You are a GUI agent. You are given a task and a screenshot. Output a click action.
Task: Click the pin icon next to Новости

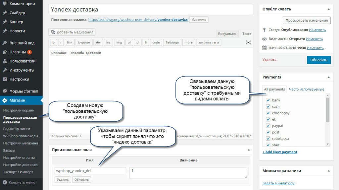[x=5, y=31]
